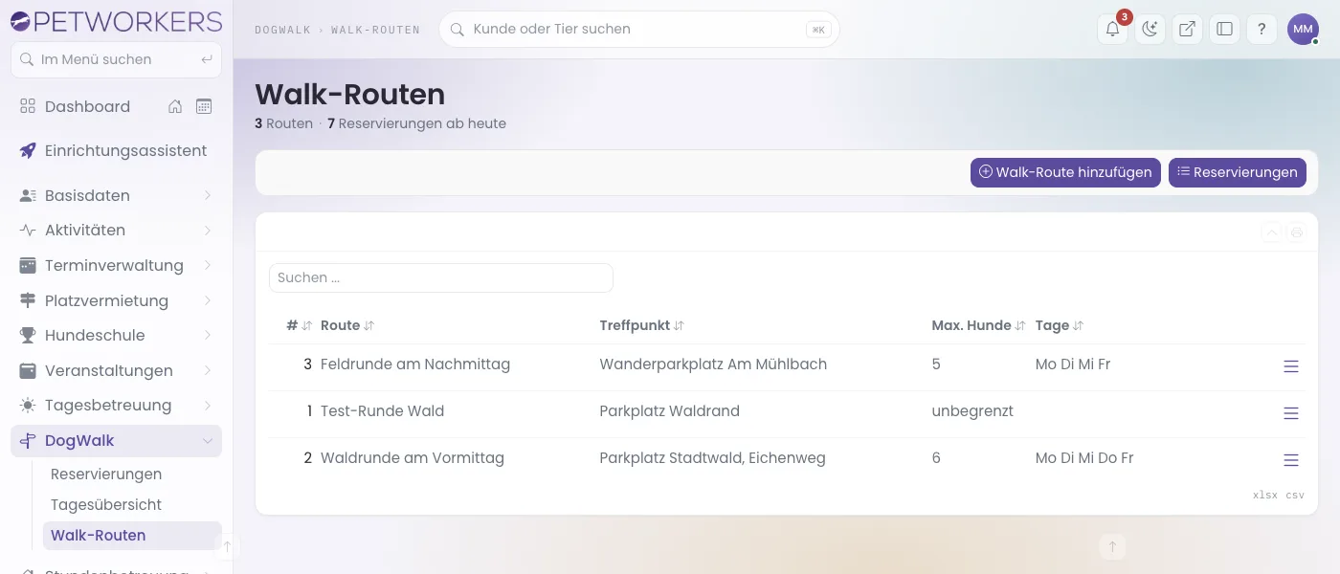Click Wanderparkplatz Am Mühlbach cell
The width and height of the screenshot is (1340, 574).
pyautogui.click(x=713, y=364)
